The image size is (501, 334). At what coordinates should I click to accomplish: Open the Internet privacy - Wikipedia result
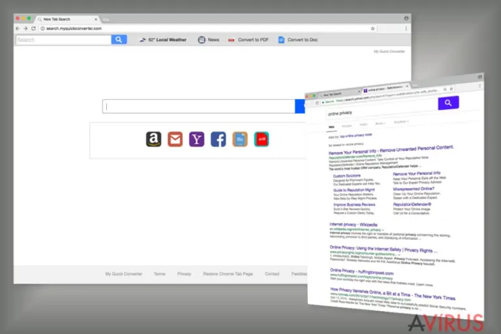tap(354, 224)
